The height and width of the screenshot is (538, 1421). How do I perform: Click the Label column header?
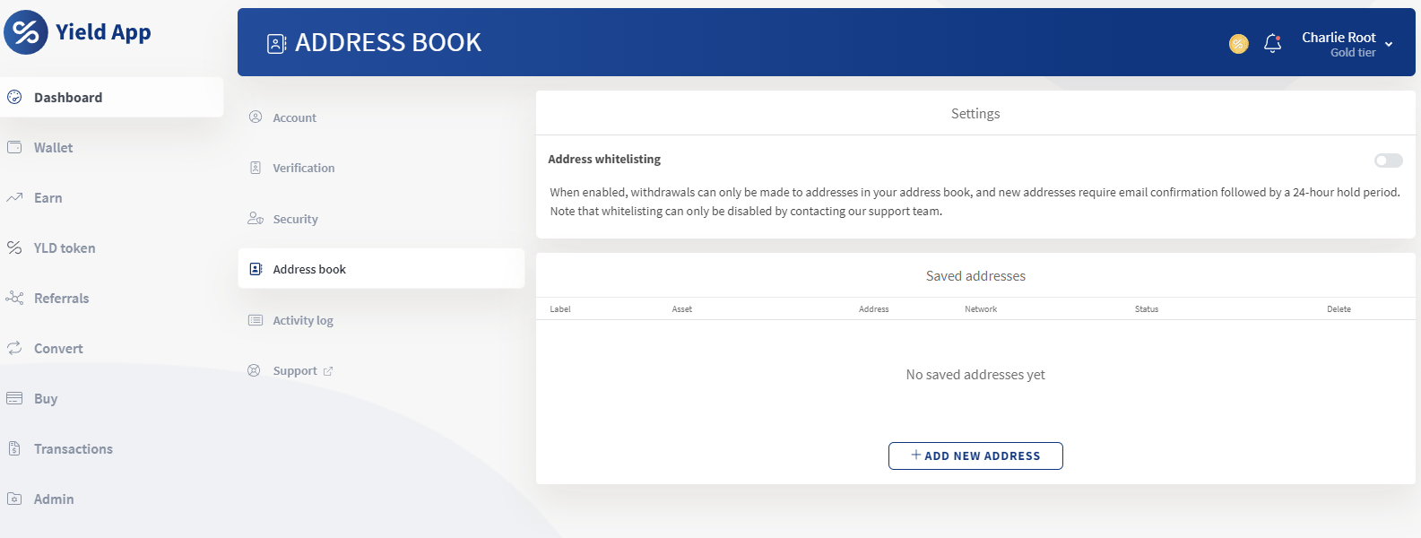coord(560,309)
